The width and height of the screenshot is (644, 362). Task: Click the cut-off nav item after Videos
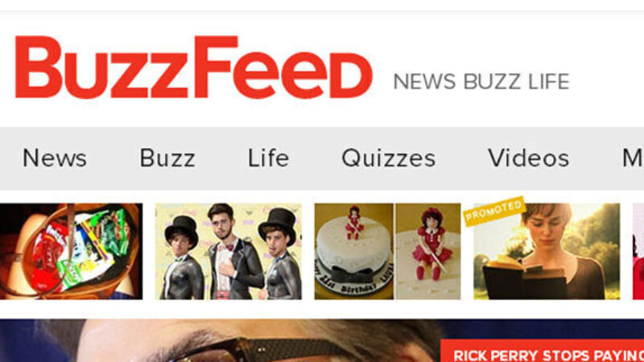coord(633,158)
